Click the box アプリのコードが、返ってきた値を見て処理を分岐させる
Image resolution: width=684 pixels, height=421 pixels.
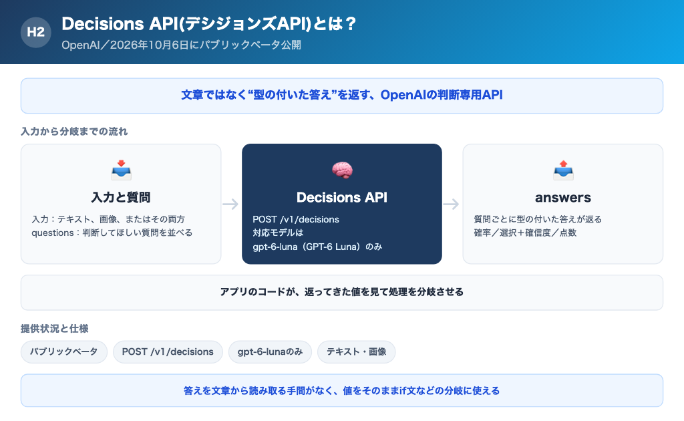[x=342, y=292]
